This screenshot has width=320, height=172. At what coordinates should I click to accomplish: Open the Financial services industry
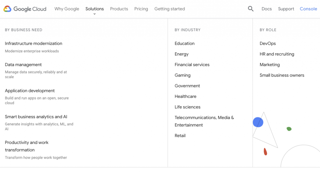192,64
